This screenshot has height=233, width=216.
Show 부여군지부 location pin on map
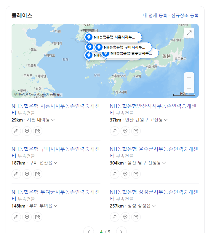[27, 217]
